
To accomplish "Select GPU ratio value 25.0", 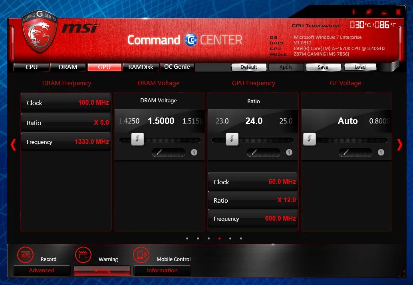I will coord(286,121).
